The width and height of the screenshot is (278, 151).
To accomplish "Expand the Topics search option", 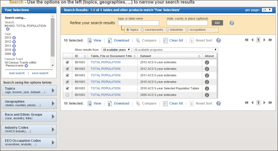I will click(29, 90).
